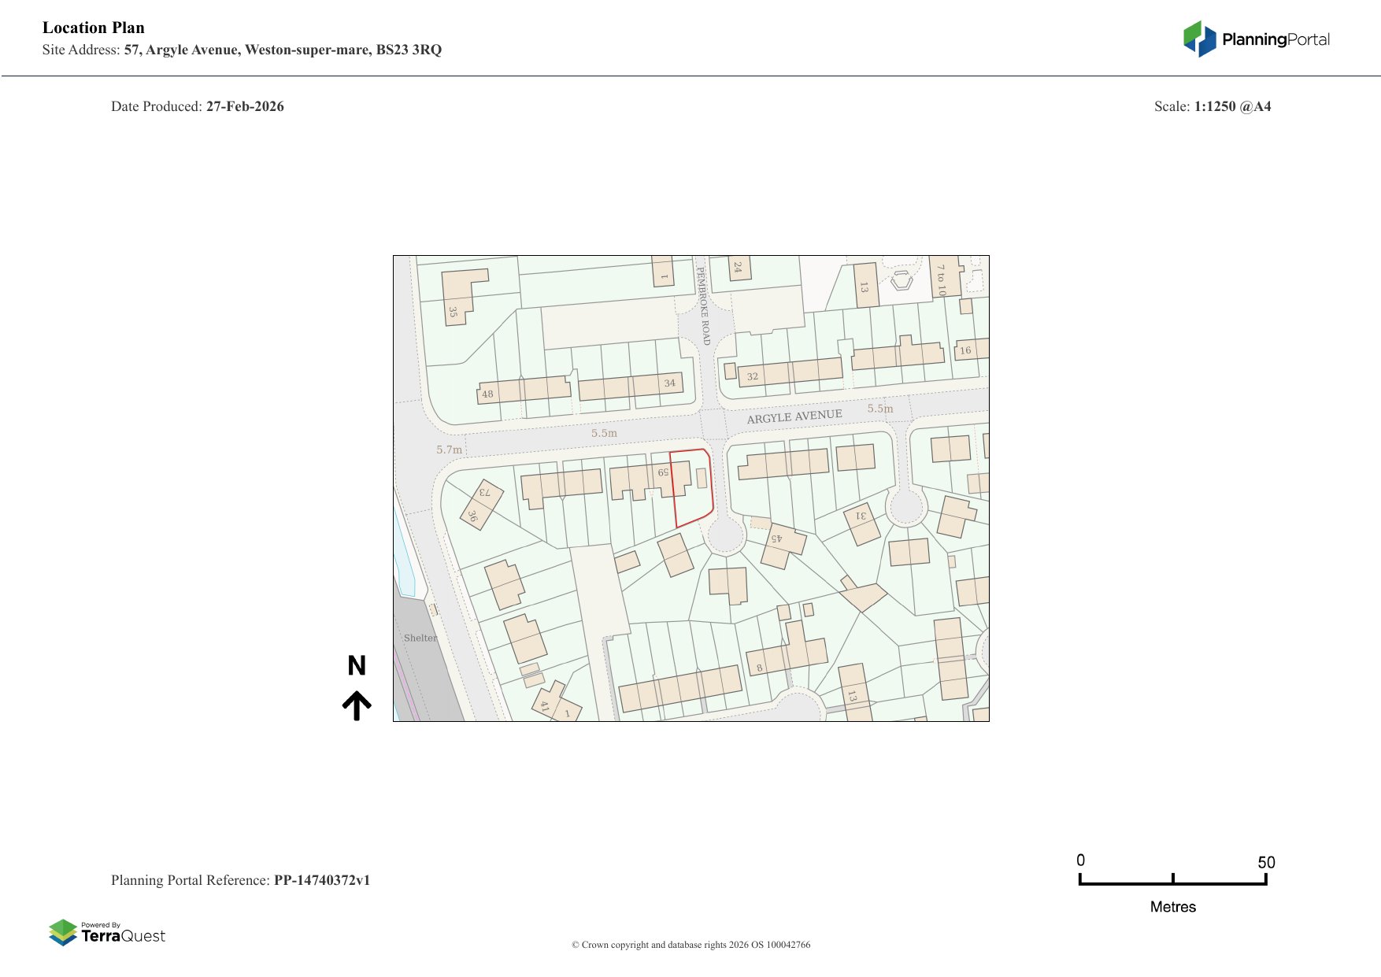Click the Planning Portal Reference PP-14740372v1
The image size is (1381, 977).
point(240,880)
